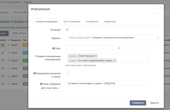Click the Тема сообщения input field
Screen dimensions: 170x110
coord(107,83)
